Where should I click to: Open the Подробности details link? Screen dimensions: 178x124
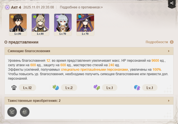157,42
